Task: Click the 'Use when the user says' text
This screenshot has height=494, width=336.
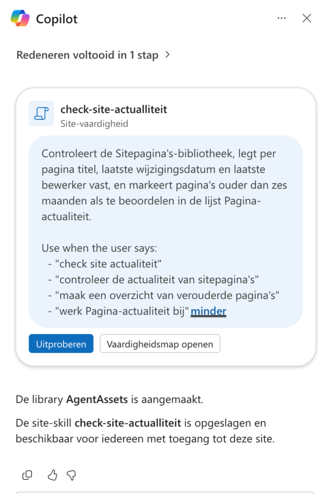Action: 99,248
